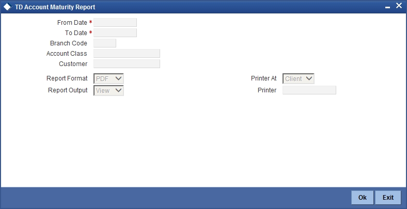Expand the Report Output View dropdown
This screenshot has height=209, width=407.
(108, 90)
